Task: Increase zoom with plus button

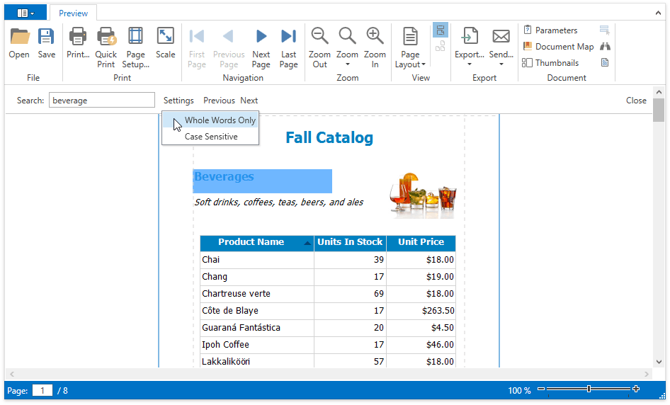Action: point(636,389)
